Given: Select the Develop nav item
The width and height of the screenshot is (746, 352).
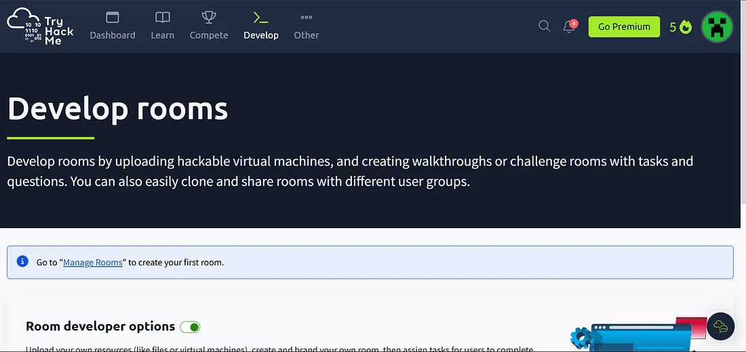Looking at the screenshot, I should 260,26.
